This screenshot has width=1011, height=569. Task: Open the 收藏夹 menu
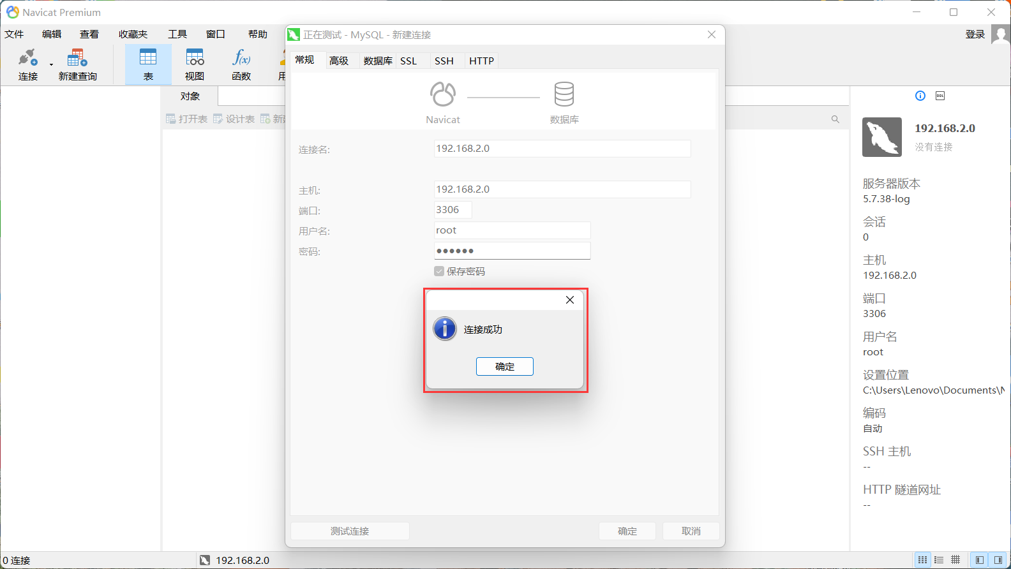coord(133,34)
